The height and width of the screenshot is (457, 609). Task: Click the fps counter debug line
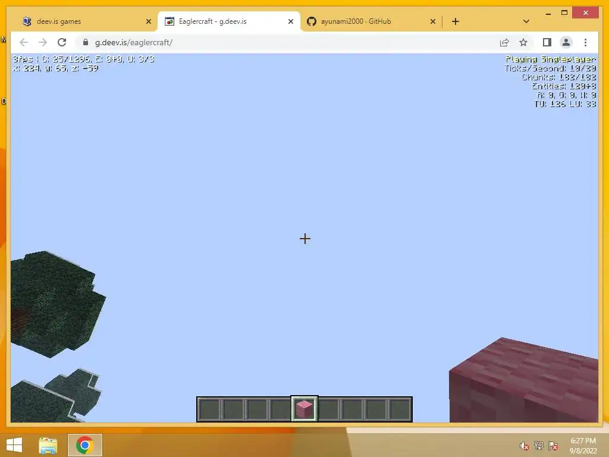tap(83, 59)
